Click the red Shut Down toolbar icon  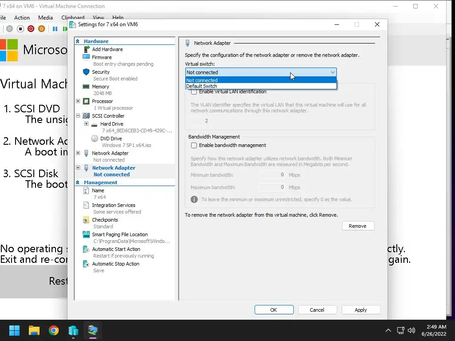pyautogui.click(x=31, y=29)
